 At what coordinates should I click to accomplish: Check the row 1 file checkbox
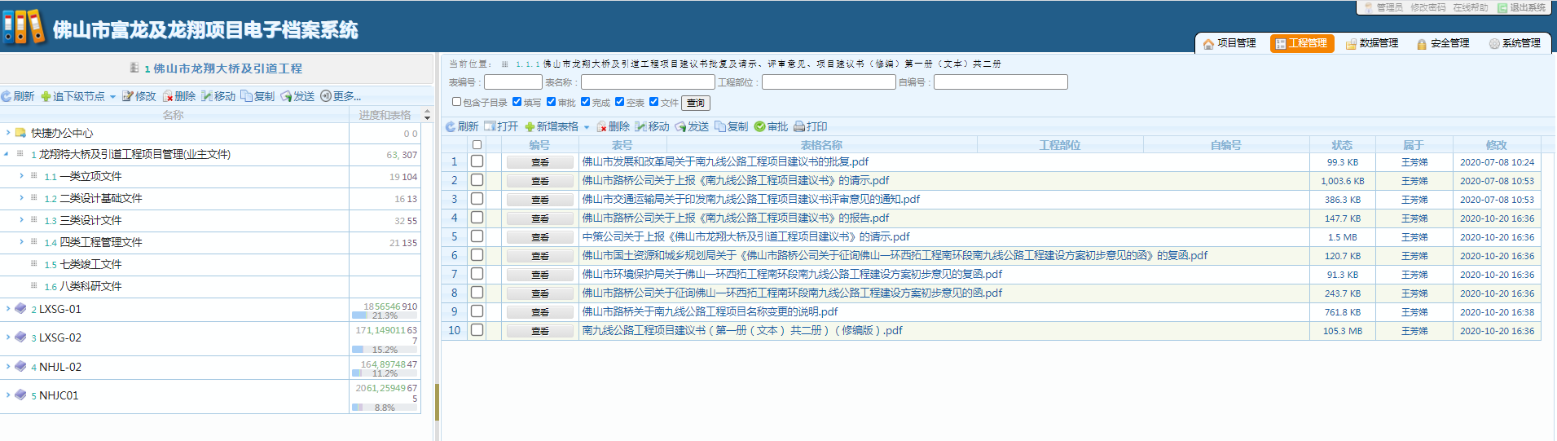[477, 161]
